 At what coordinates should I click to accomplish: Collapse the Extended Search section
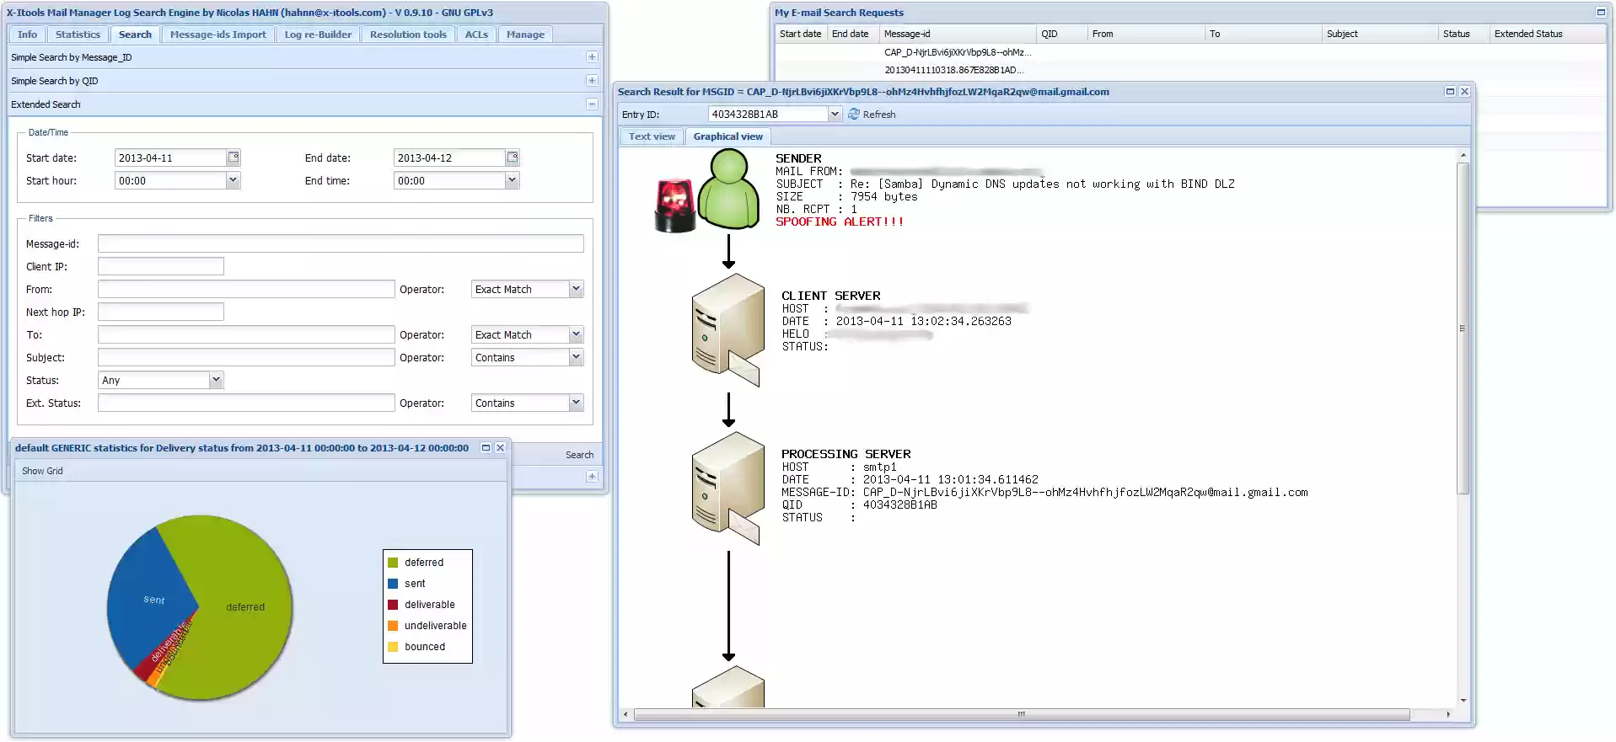pyautogui.click(x=592, y=104)
